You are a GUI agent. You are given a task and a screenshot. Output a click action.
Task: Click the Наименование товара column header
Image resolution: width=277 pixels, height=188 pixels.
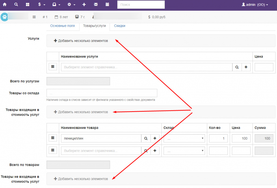80,128
